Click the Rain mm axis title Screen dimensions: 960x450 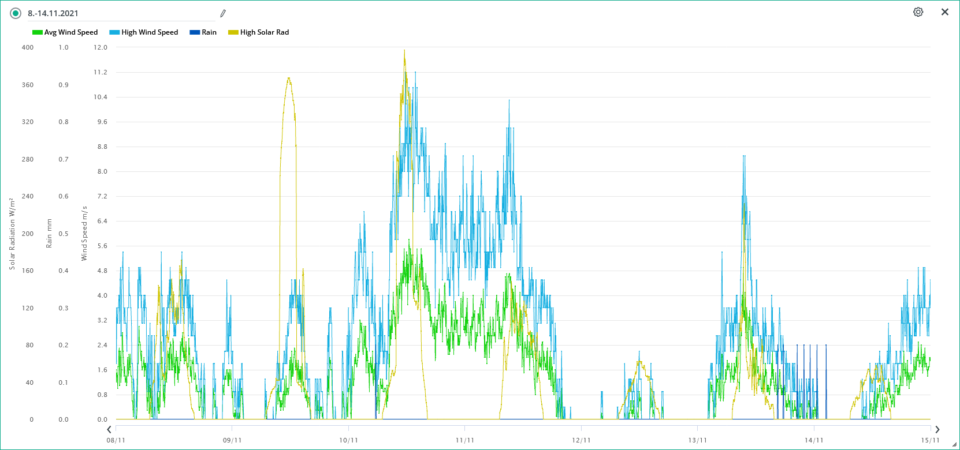pos(49,234)
